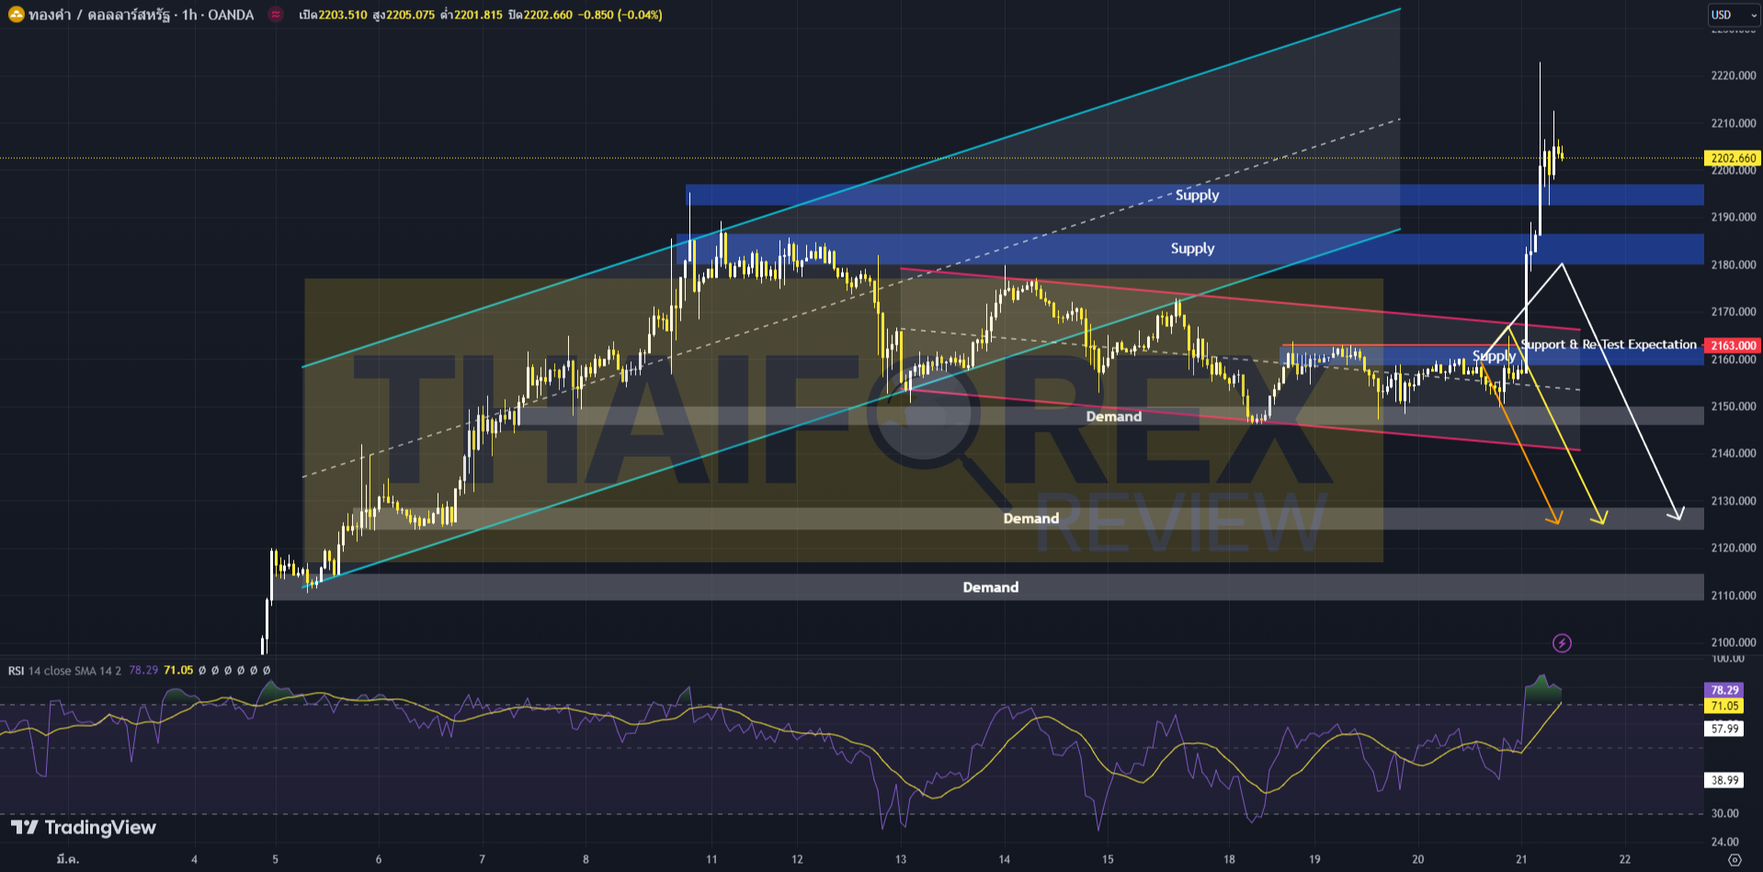
Task: Click the yellow RSI SMA value 71.05 in legend
Action: 178,671
